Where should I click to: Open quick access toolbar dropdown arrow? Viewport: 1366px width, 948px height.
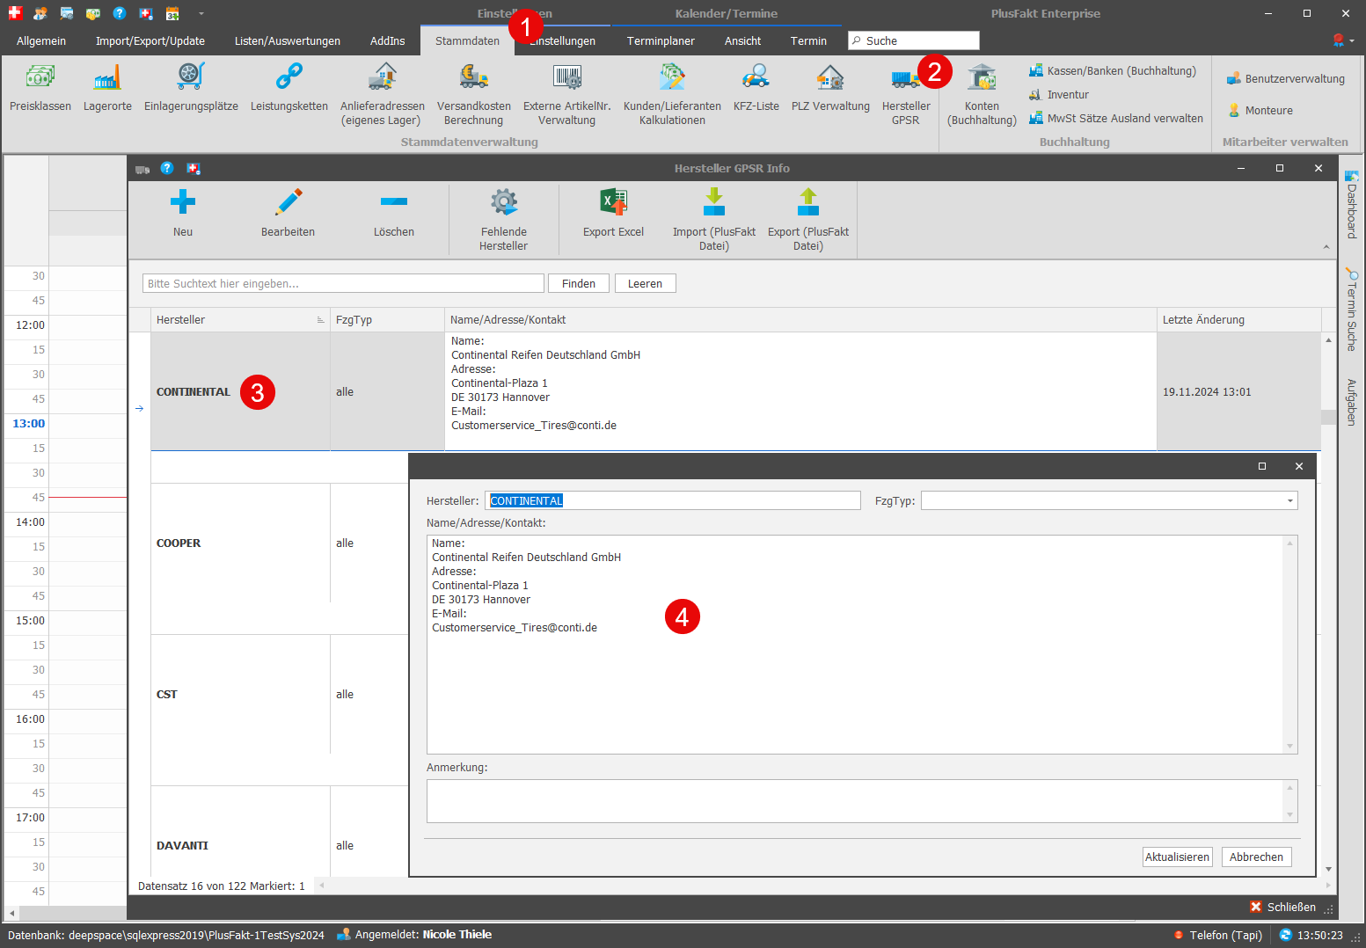tap(201, 13)
